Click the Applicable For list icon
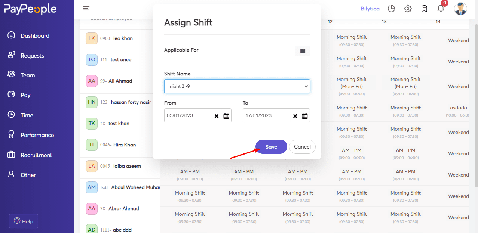478x233 pixels. tap(302, 51)
